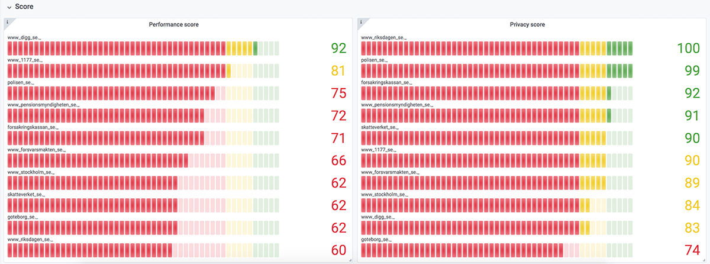Click the 74 privacy score value
Image resolution: width=710 pixels, height=264 pixels.
click(x=692, y=250)
